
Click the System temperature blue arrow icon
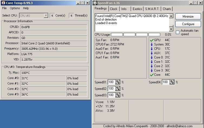click(151, 44)
